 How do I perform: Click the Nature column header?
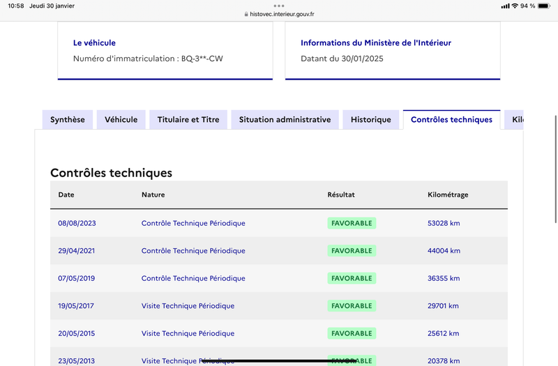point(153,195)
